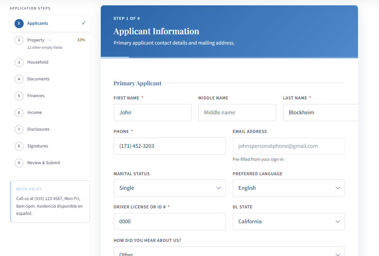Click the step 4 number circle
Screen dimensions: 379x256
19,79
